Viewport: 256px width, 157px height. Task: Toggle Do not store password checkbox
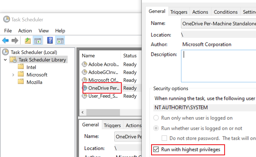pos(164,138)
